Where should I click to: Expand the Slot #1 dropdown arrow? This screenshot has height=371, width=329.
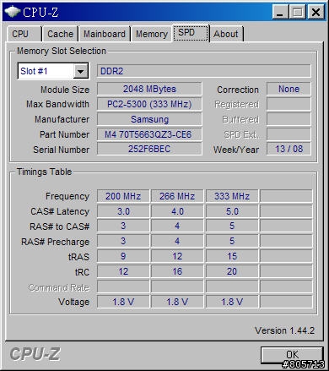coord(80,71)
